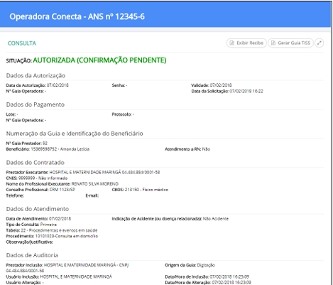The width and height of the screenshot is (333, 285).
Task: Select the Dados do Contratado section heading
Action: (x=36, y=163)
